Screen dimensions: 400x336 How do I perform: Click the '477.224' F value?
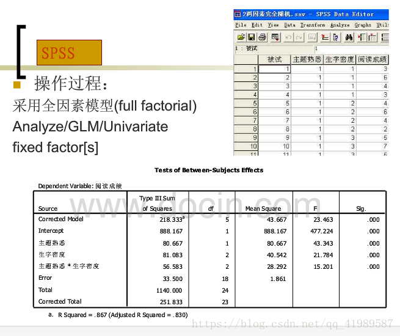point(322,232)
